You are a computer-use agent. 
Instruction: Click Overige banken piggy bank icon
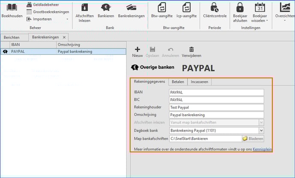(x=135, y=67)
